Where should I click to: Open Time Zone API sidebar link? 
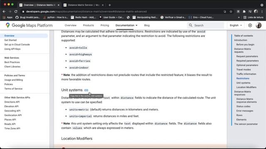coord(12,128)
